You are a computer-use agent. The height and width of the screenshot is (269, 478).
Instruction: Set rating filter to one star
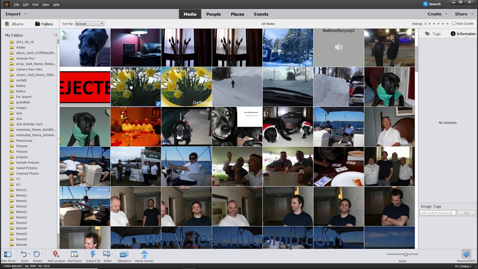coord(430,24)
